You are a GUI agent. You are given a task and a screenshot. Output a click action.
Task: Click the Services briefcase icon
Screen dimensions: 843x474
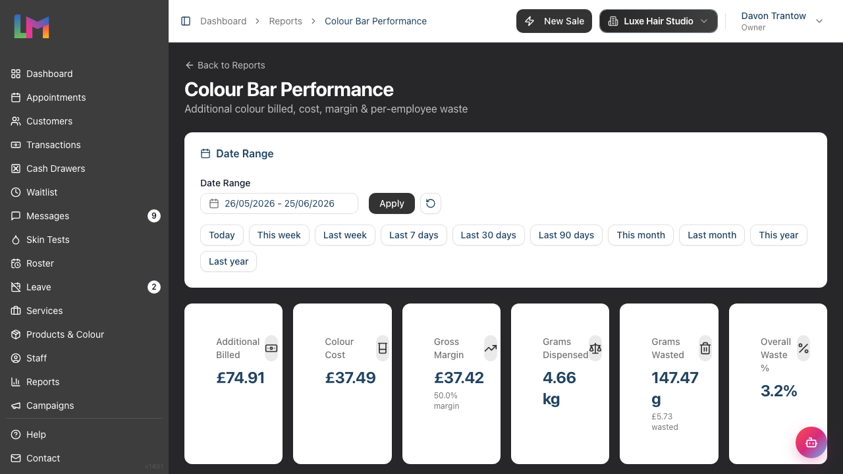click(16, 311)
